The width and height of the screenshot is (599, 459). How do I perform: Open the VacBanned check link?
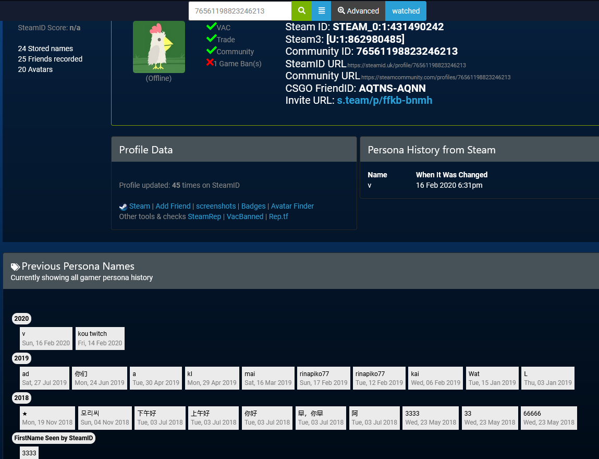[x=245, y=216]
